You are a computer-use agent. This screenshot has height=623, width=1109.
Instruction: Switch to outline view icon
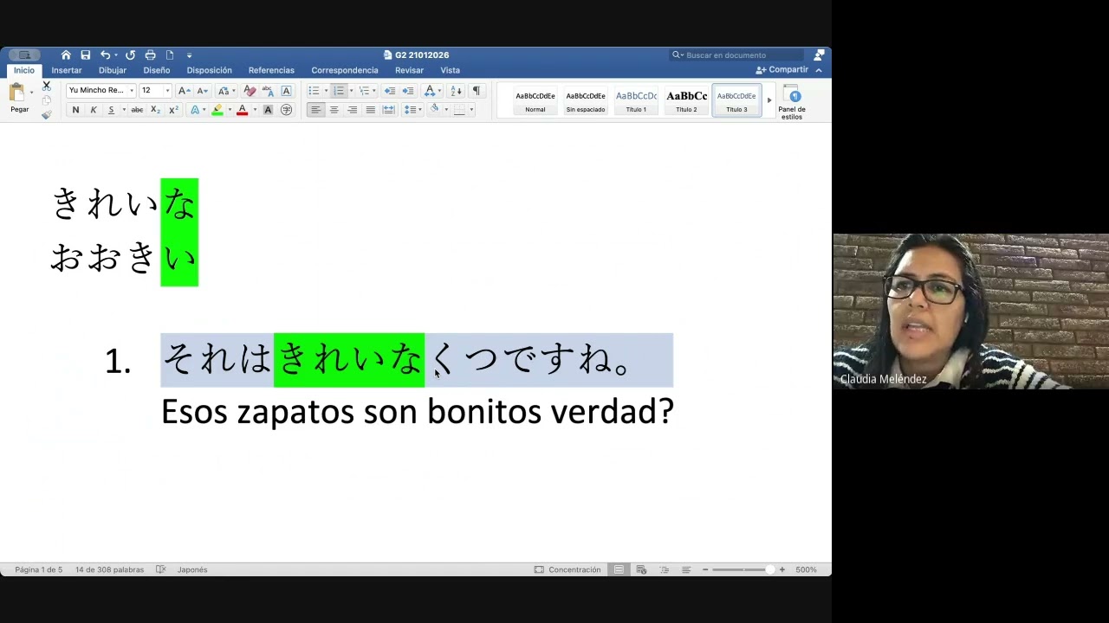point(665,569)
